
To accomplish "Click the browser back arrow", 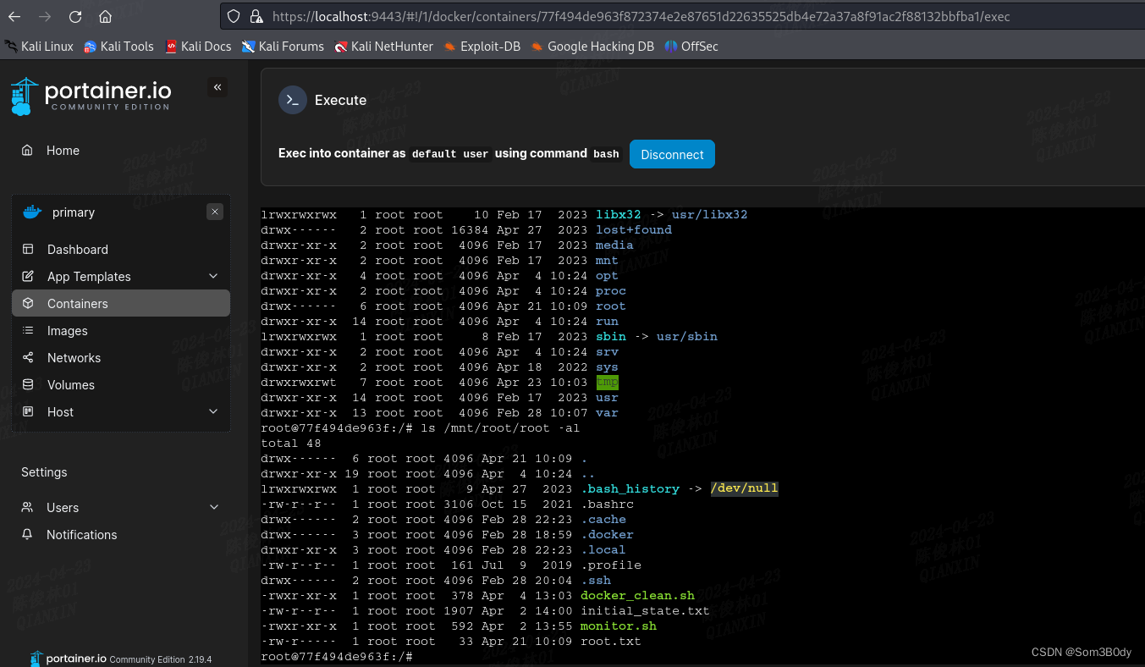I will click(14, 17).
